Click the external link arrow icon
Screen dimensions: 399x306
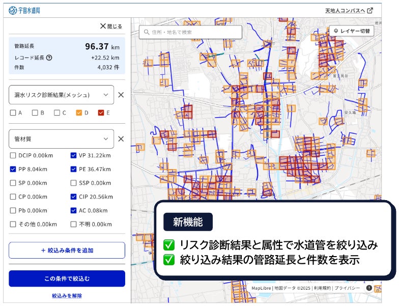click(370, 10)
